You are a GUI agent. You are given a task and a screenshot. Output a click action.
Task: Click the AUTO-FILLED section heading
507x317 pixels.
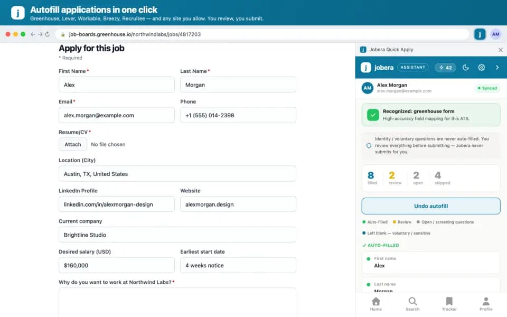click(x=381, y=245)
